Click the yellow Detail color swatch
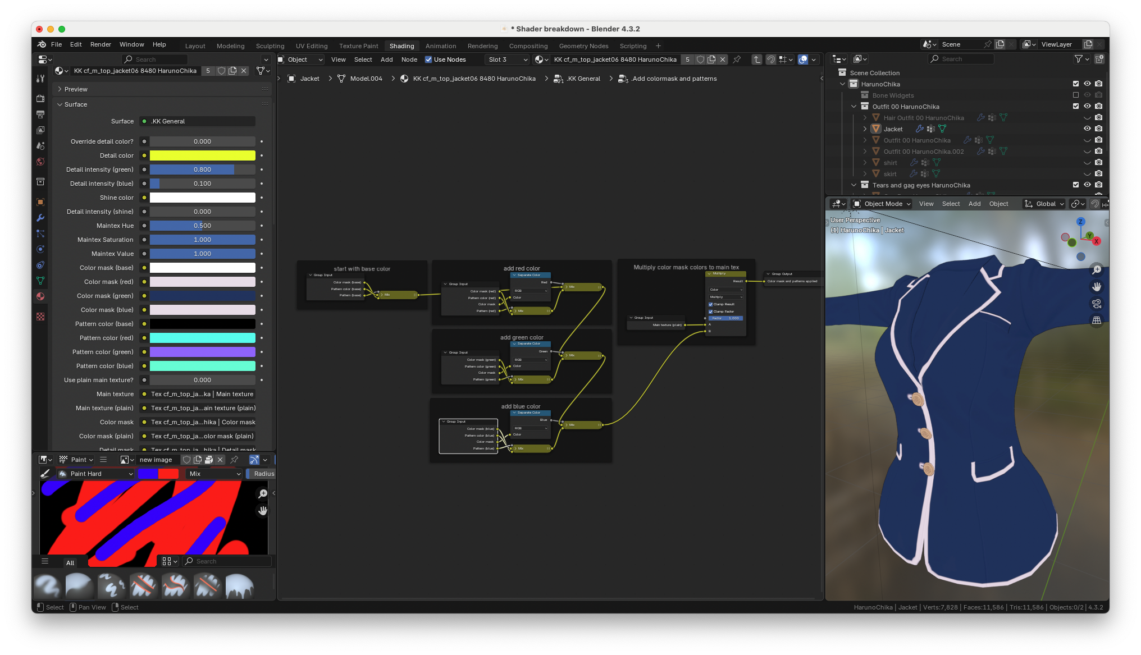 click(x=202, y=155)
